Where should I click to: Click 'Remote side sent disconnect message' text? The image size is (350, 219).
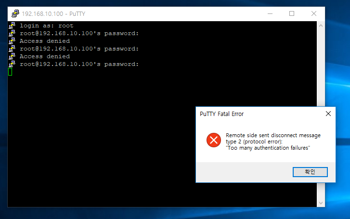click(273, 135)
